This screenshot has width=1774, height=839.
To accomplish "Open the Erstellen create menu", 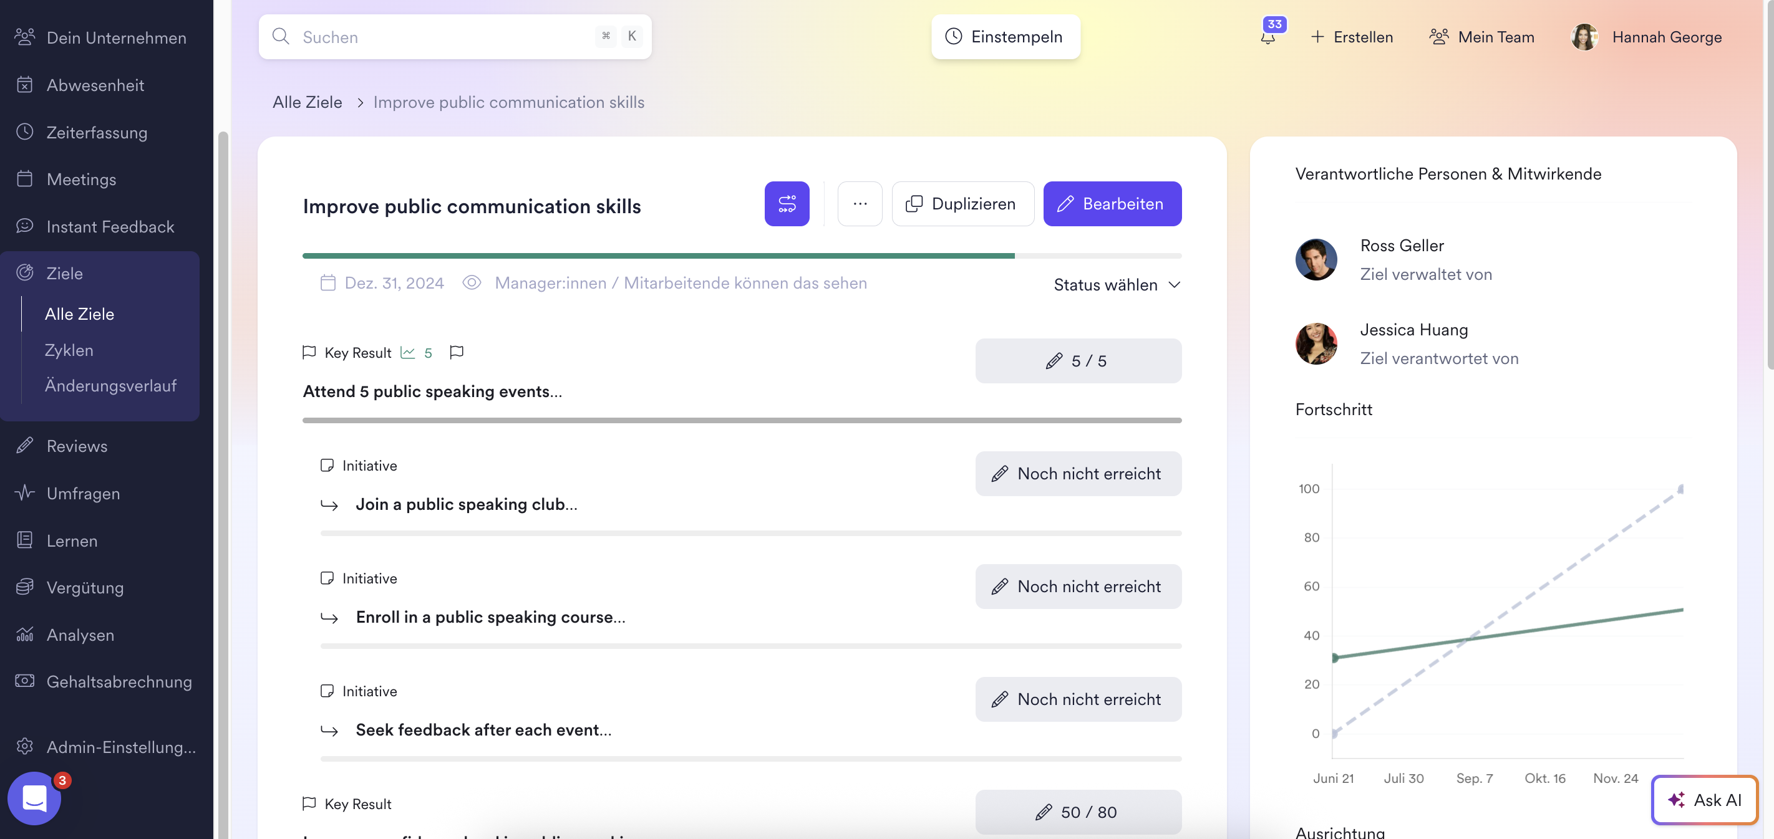I will click(1351, 37).
